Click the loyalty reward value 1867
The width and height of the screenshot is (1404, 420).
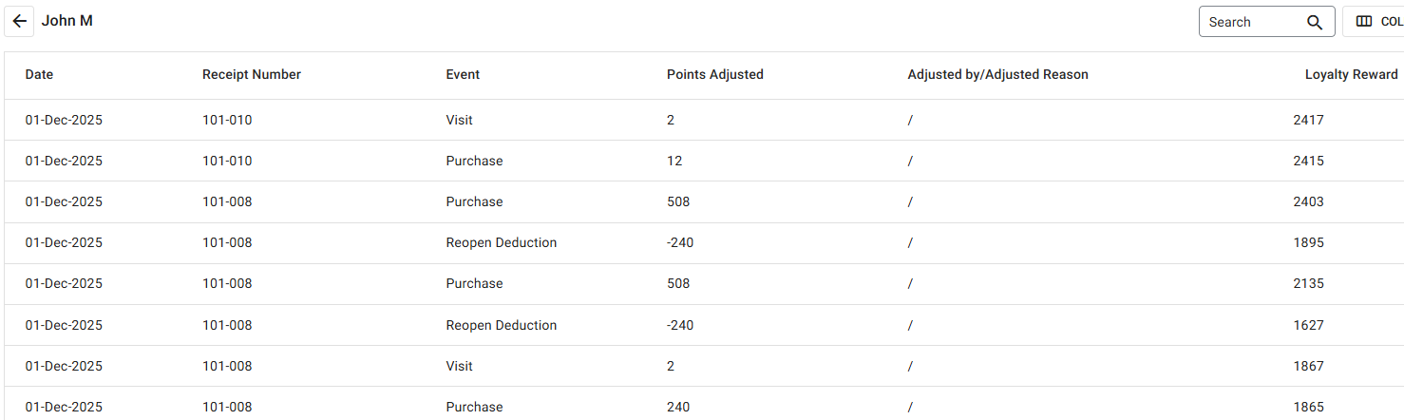click(x=1308, y=366)
